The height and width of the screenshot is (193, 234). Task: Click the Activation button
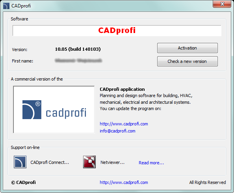pos(187,48)
